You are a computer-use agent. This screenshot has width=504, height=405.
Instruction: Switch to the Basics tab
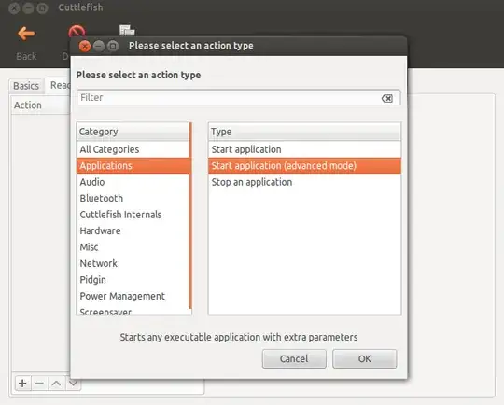pos(26,86)
